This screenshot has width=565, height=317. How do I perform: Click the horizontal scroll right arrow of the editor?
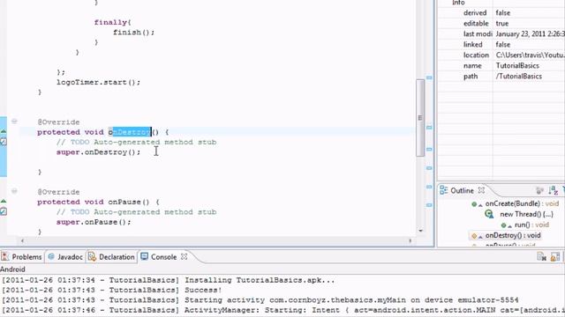(x=410, y=240)
